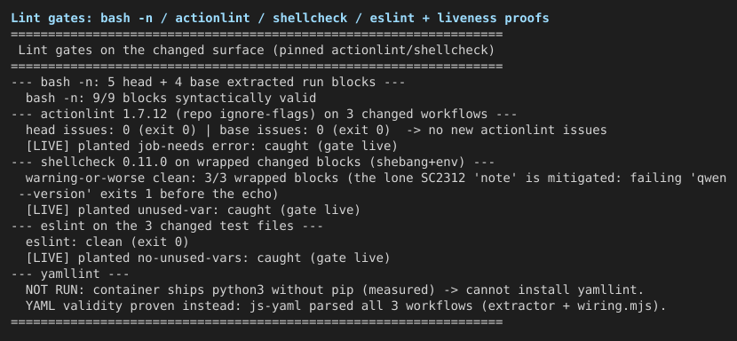Select the planted unused-var LIVE line
The width and height of the screenshot is (737, 341).
click(x=193, y=210)
